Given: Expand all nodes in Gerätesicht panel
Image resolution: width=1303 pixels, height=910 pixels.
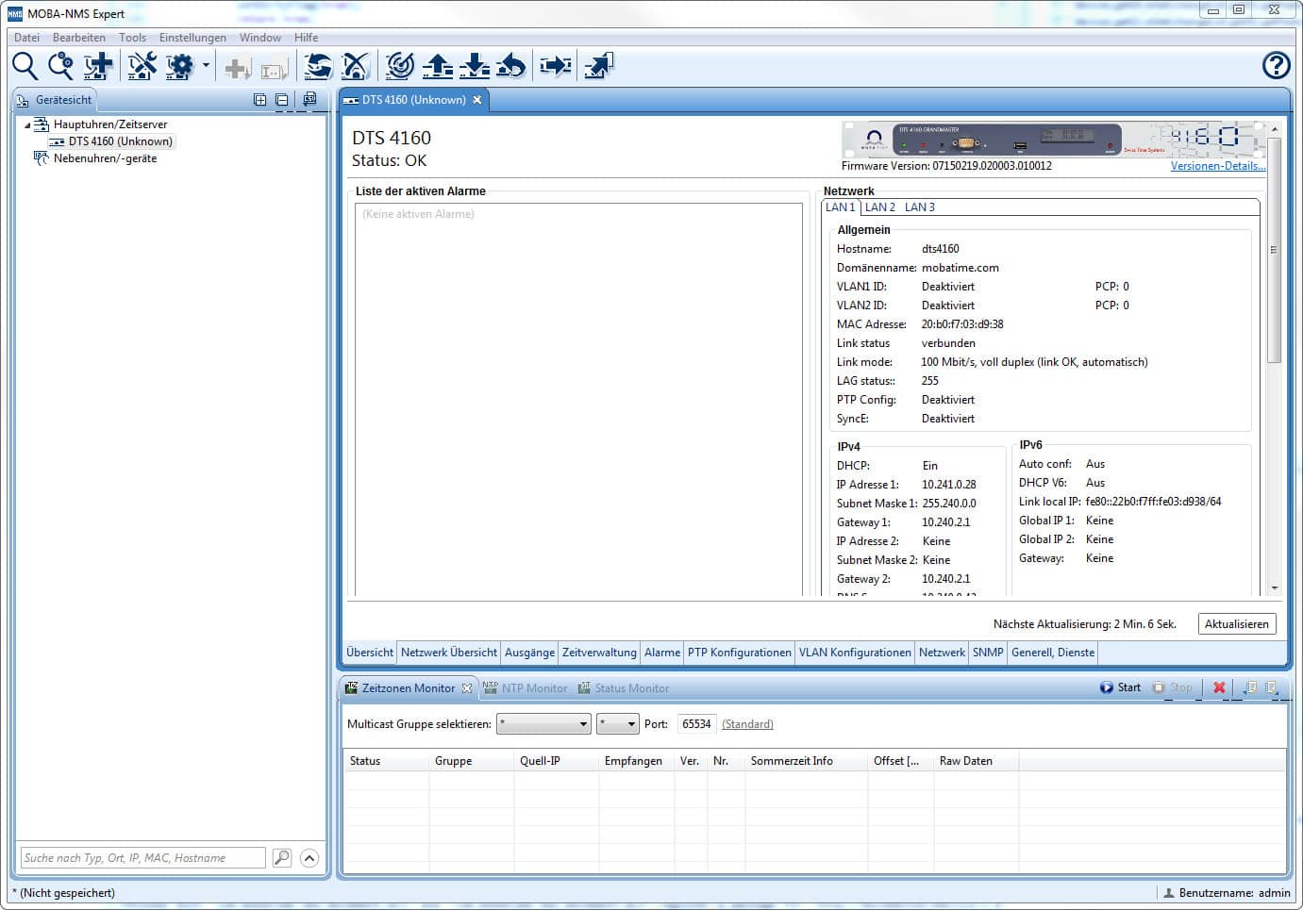Looking at the screenshot, I should pos(260,100).
